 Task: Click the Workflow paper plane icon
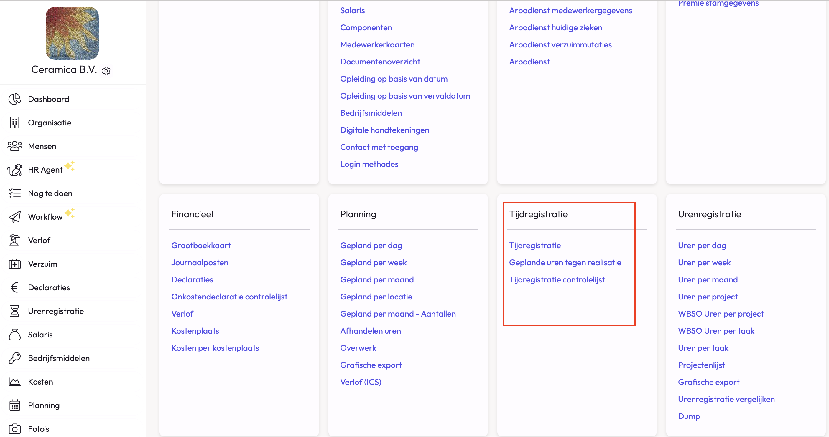coord(14,217)
